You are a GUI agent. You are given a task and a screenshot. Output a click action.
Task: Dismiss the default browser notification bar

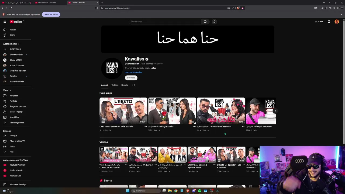[x=341, y=15]
